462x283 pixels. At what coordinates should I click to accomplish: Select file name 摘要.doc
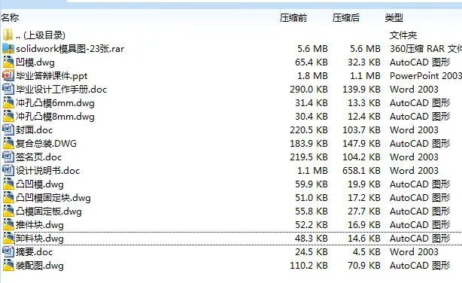[34, 252]
